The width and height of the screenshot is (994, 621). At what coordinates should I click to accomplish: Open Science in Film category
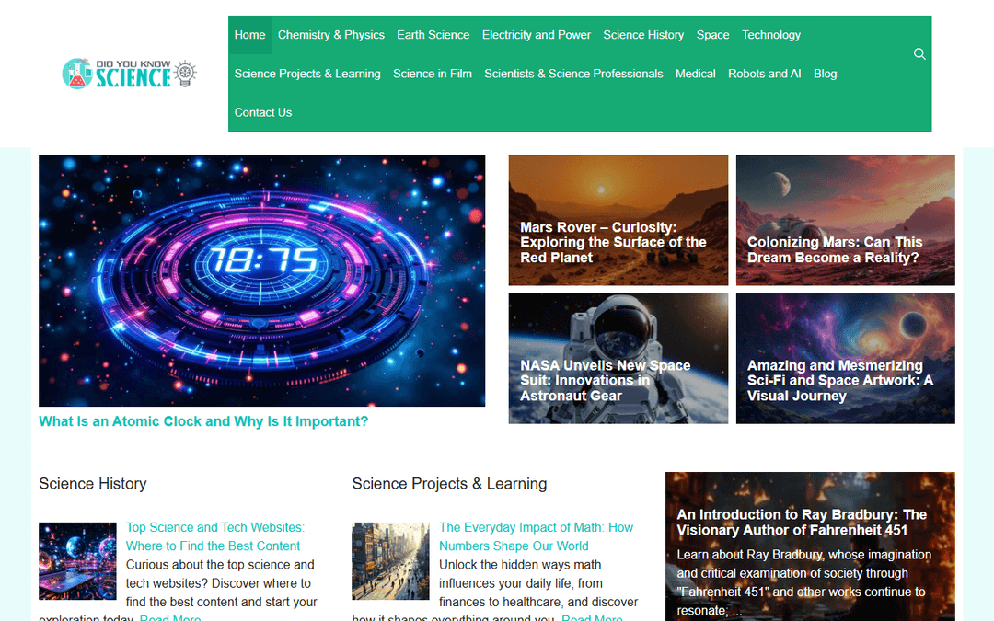click(x=433, y=74)
